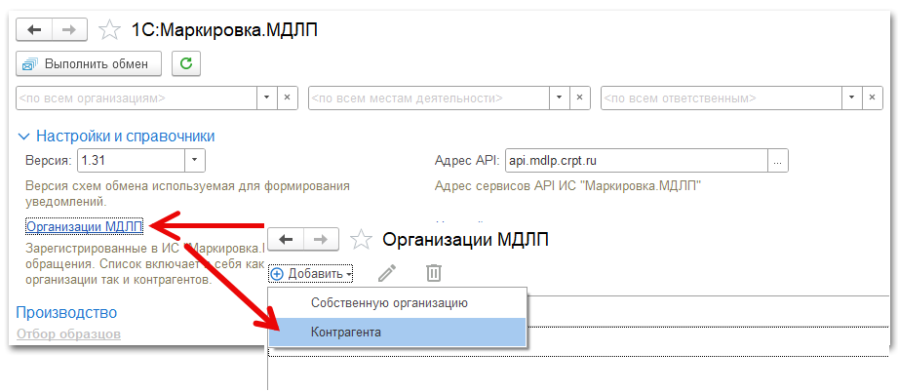This screenshot has height=392, width=898.
Task: Open the Добавить dropdown button
Action: click(311, 274)
